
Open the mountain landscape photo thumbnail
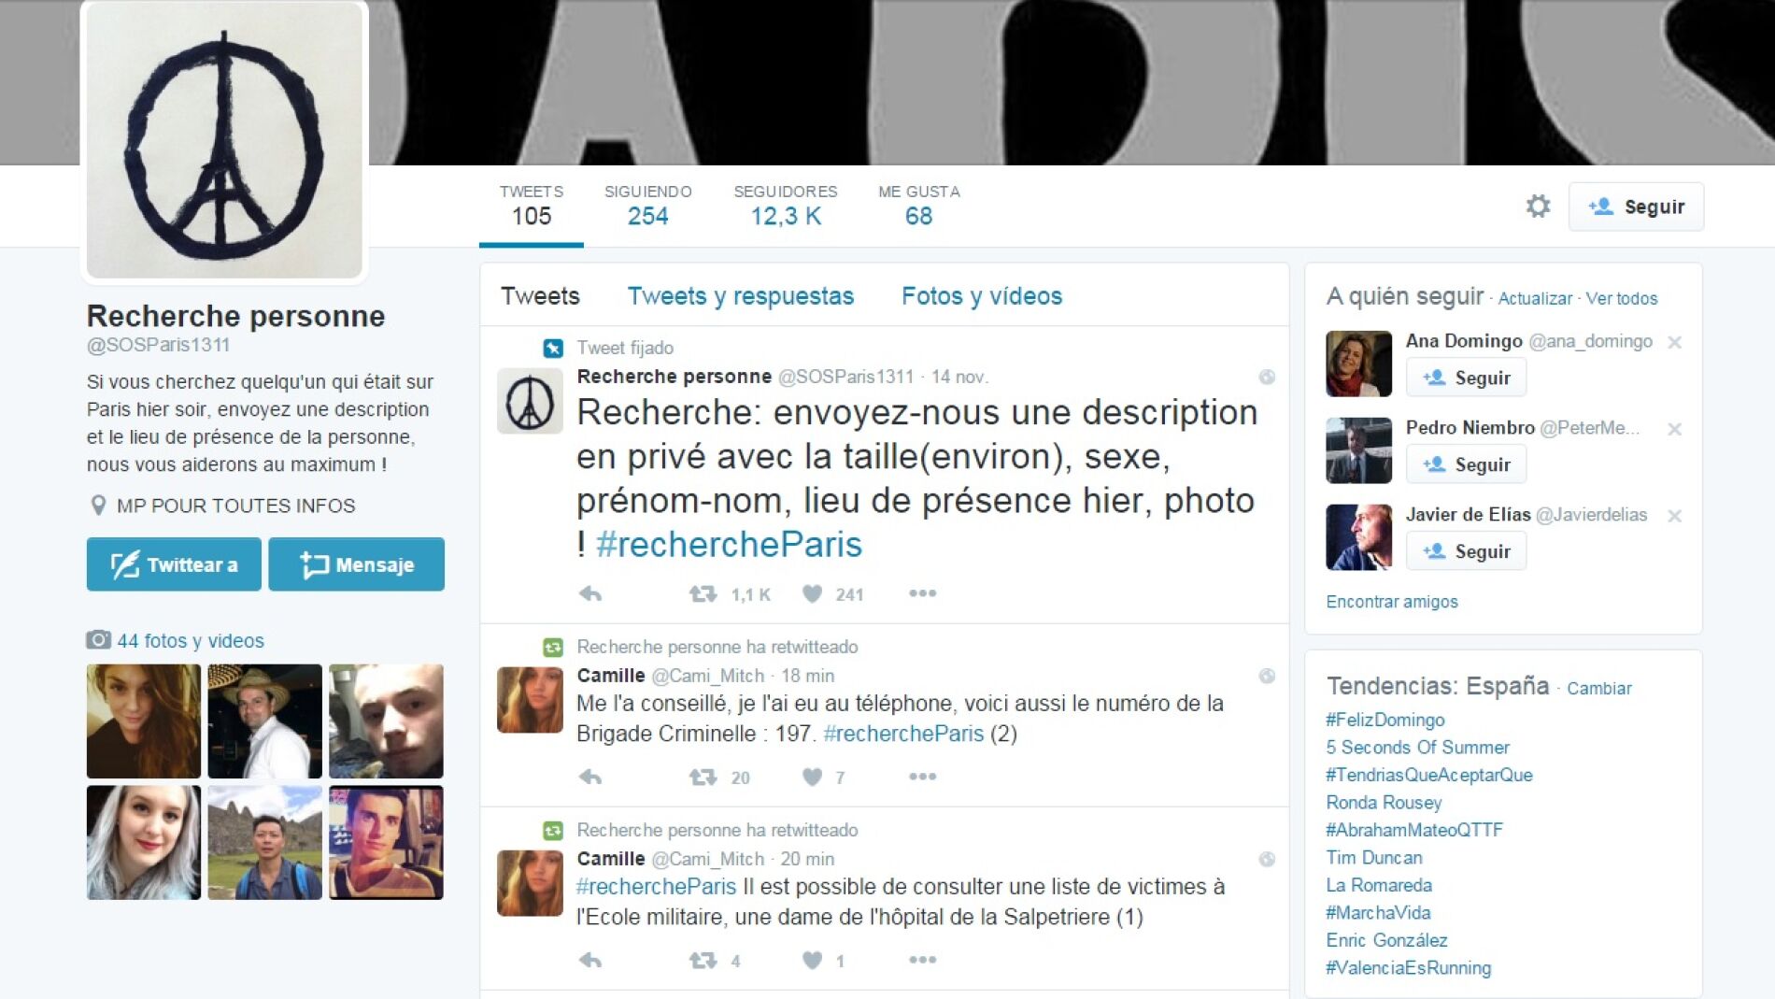click(264, 843)
